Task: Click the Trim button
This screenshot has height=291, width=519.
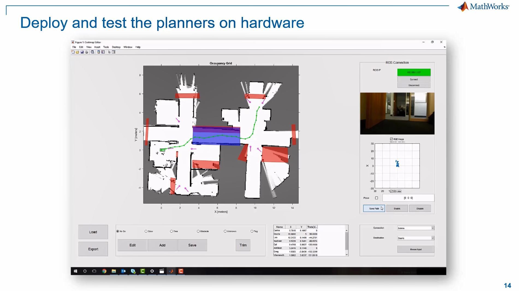Action: tap(243, 245)
